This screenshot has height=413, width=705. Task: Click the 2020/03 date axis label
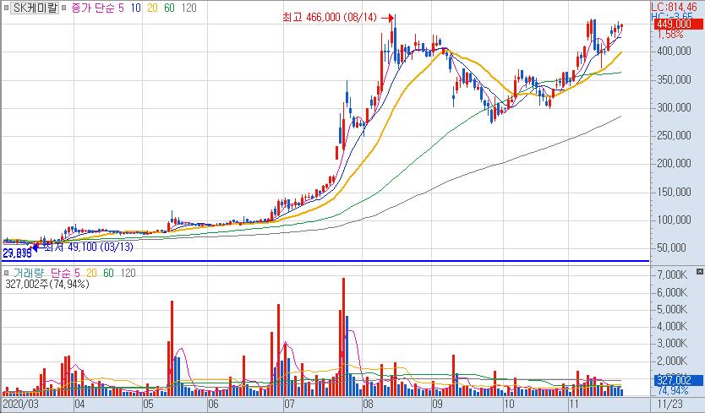[x=20, y=404]
